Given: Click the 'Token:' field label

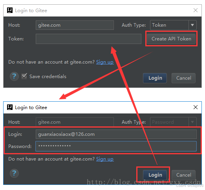Looking at the screenshot, I should pos(16,39).
